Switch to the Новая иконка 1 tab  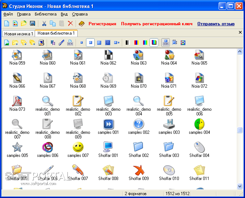[x=18, y=34]
